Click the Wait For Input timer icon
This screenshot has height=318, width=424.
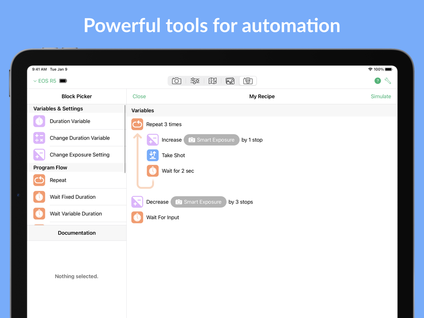[x=137, y=218]
